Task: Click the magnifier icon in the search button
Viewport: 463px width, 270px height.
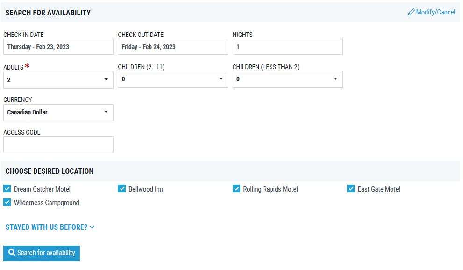Action: pyautogui.click(x=12, y=253)
